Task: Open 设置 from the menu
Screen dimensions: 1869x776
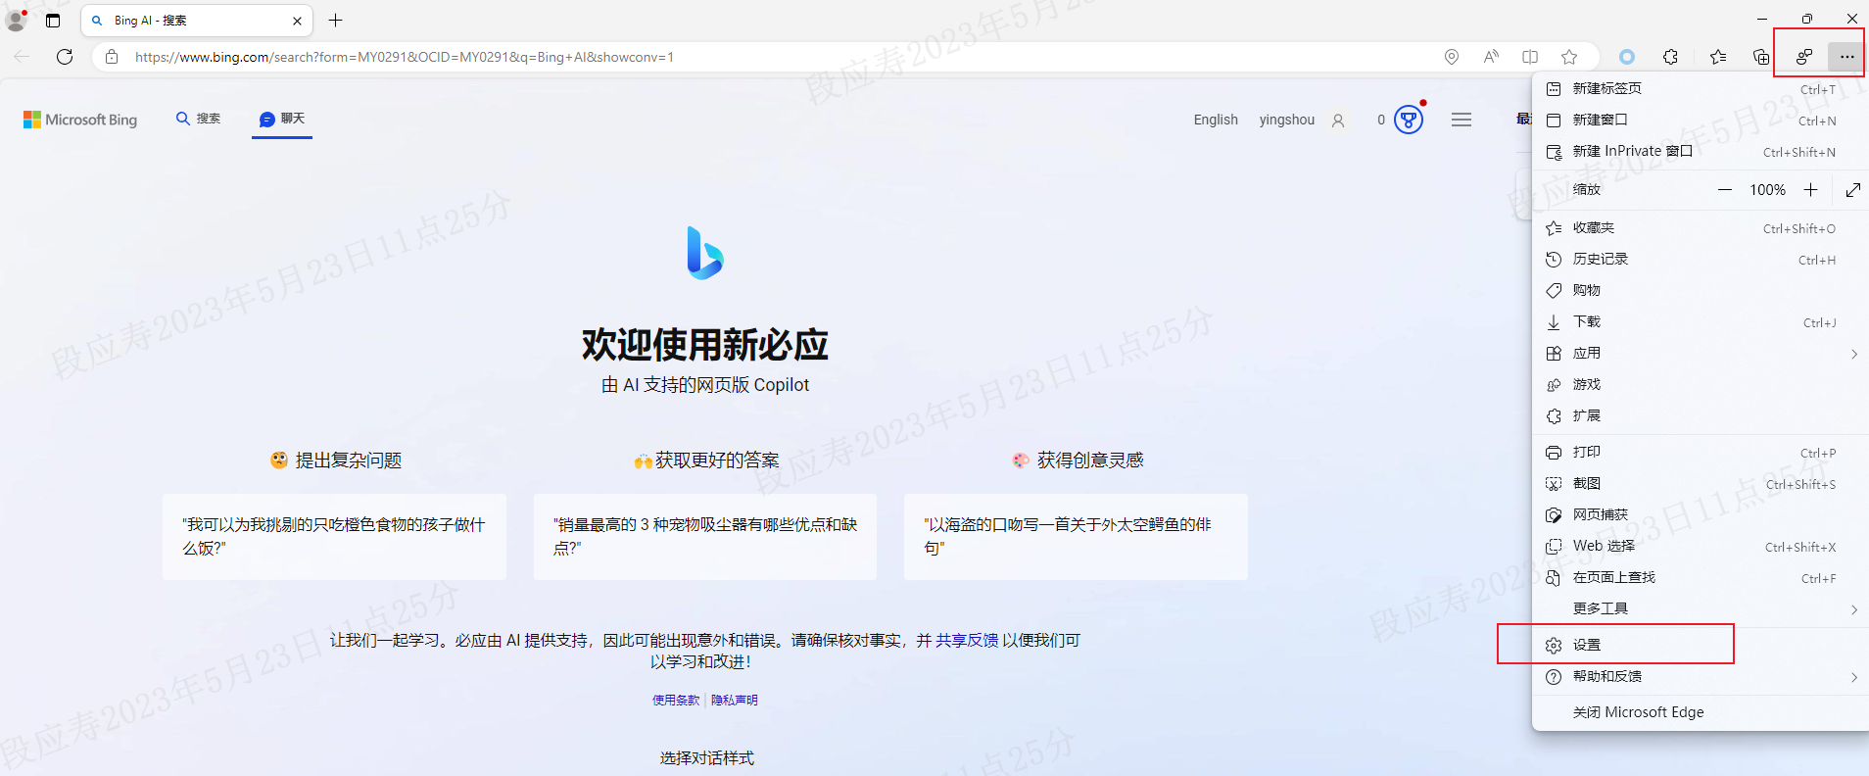Action: coord(1701,645)
